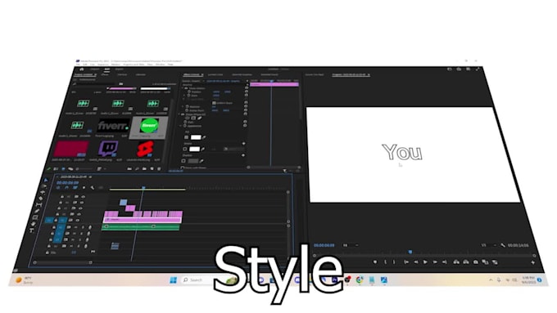Open the Fit zoom level dropdown

point(351,245)
